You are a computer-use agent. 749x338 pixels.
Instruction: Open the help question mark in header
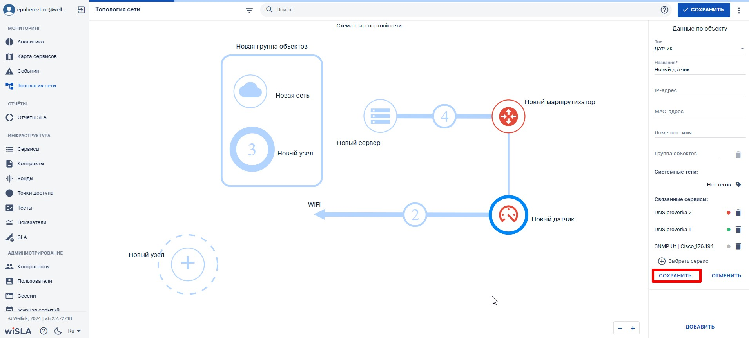pos(664,10)
